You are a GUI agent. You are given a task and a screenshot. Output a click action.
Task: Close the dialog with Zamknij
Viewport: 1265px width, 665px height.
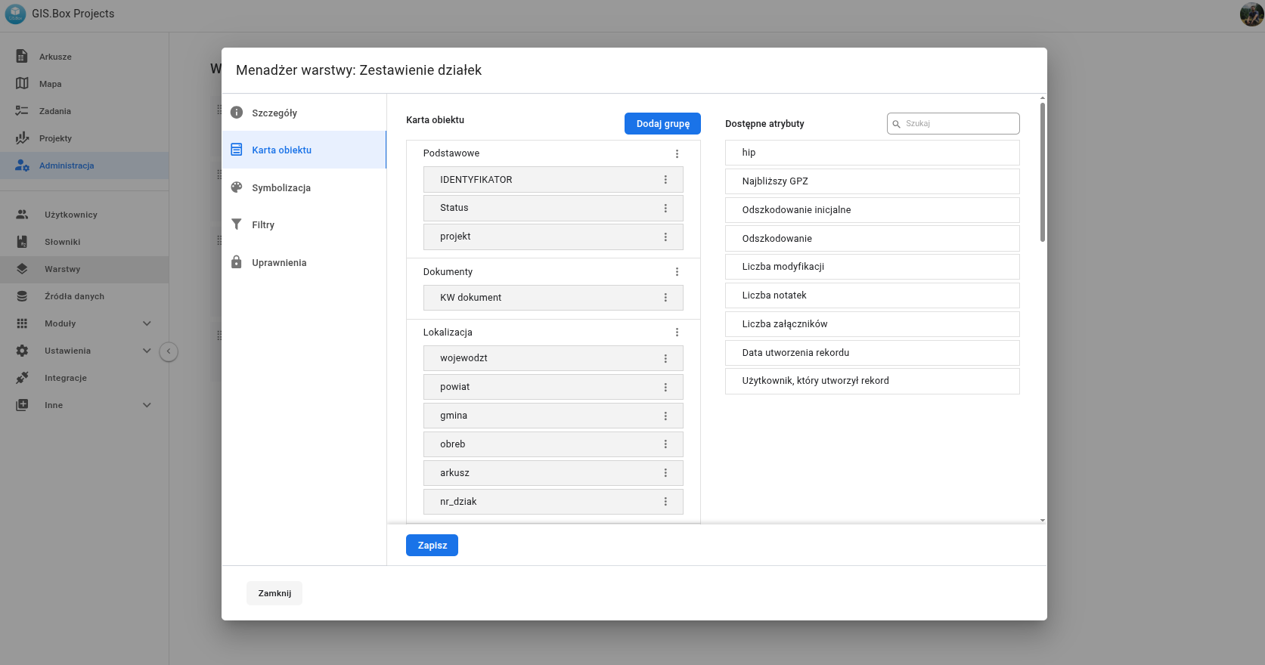pos(274,593)
